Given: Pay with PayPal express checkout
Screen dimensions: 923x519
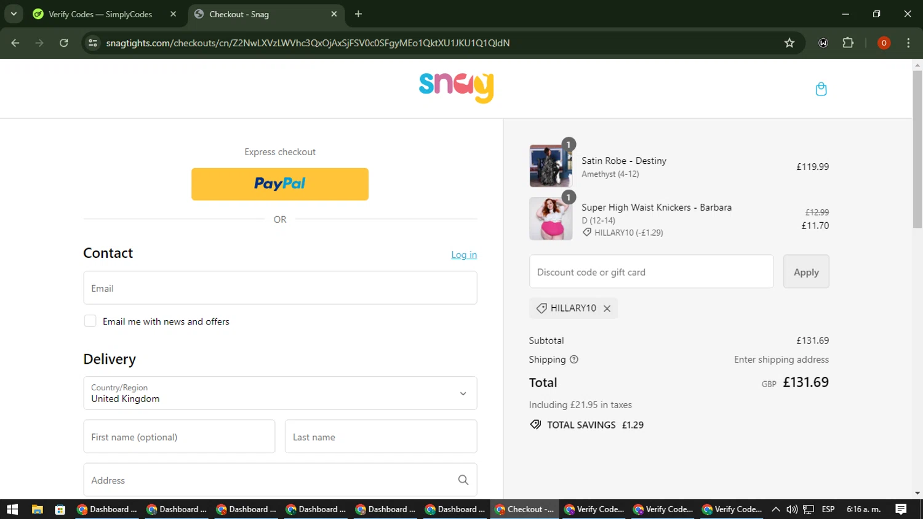Looking at the screenshot, I should point(280,184).
